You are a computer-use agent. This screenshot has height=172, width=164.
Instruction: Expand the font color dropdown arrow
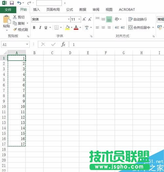[x=80, y=27]
